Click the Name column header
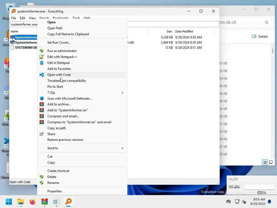The image size is (277, 208). pos(14,31)
